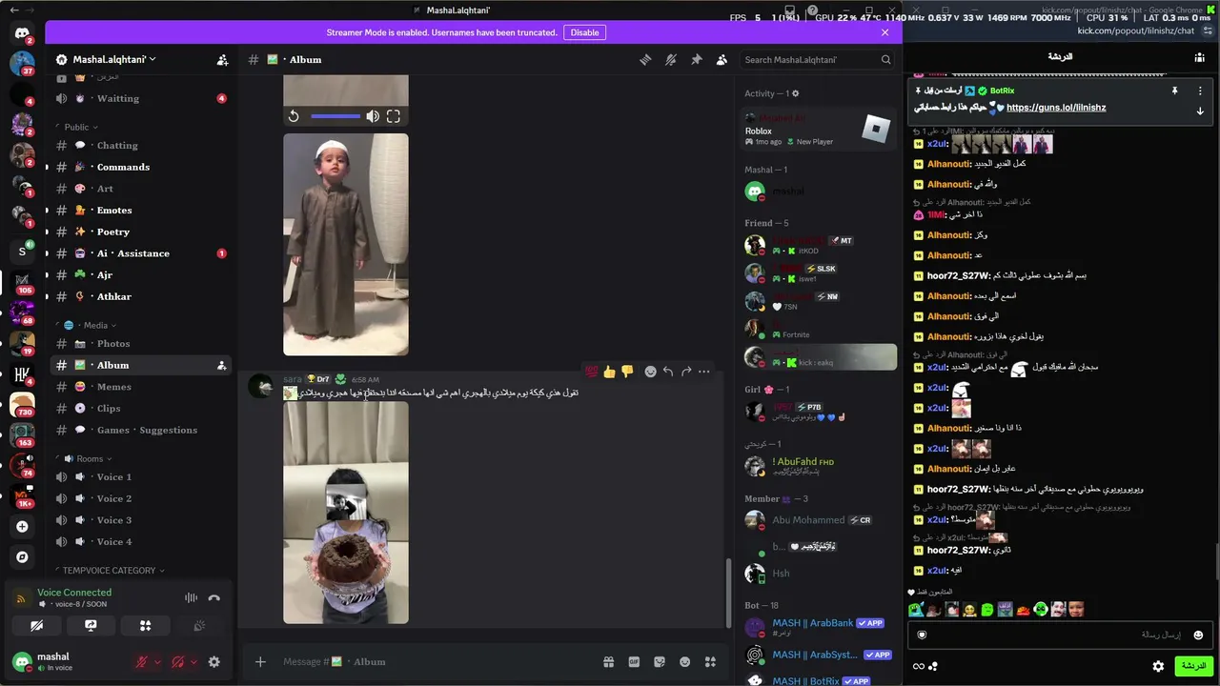Open the soundboard in voice panel
This screenshot has width=1220, height=686.
(x=199, y=626)
